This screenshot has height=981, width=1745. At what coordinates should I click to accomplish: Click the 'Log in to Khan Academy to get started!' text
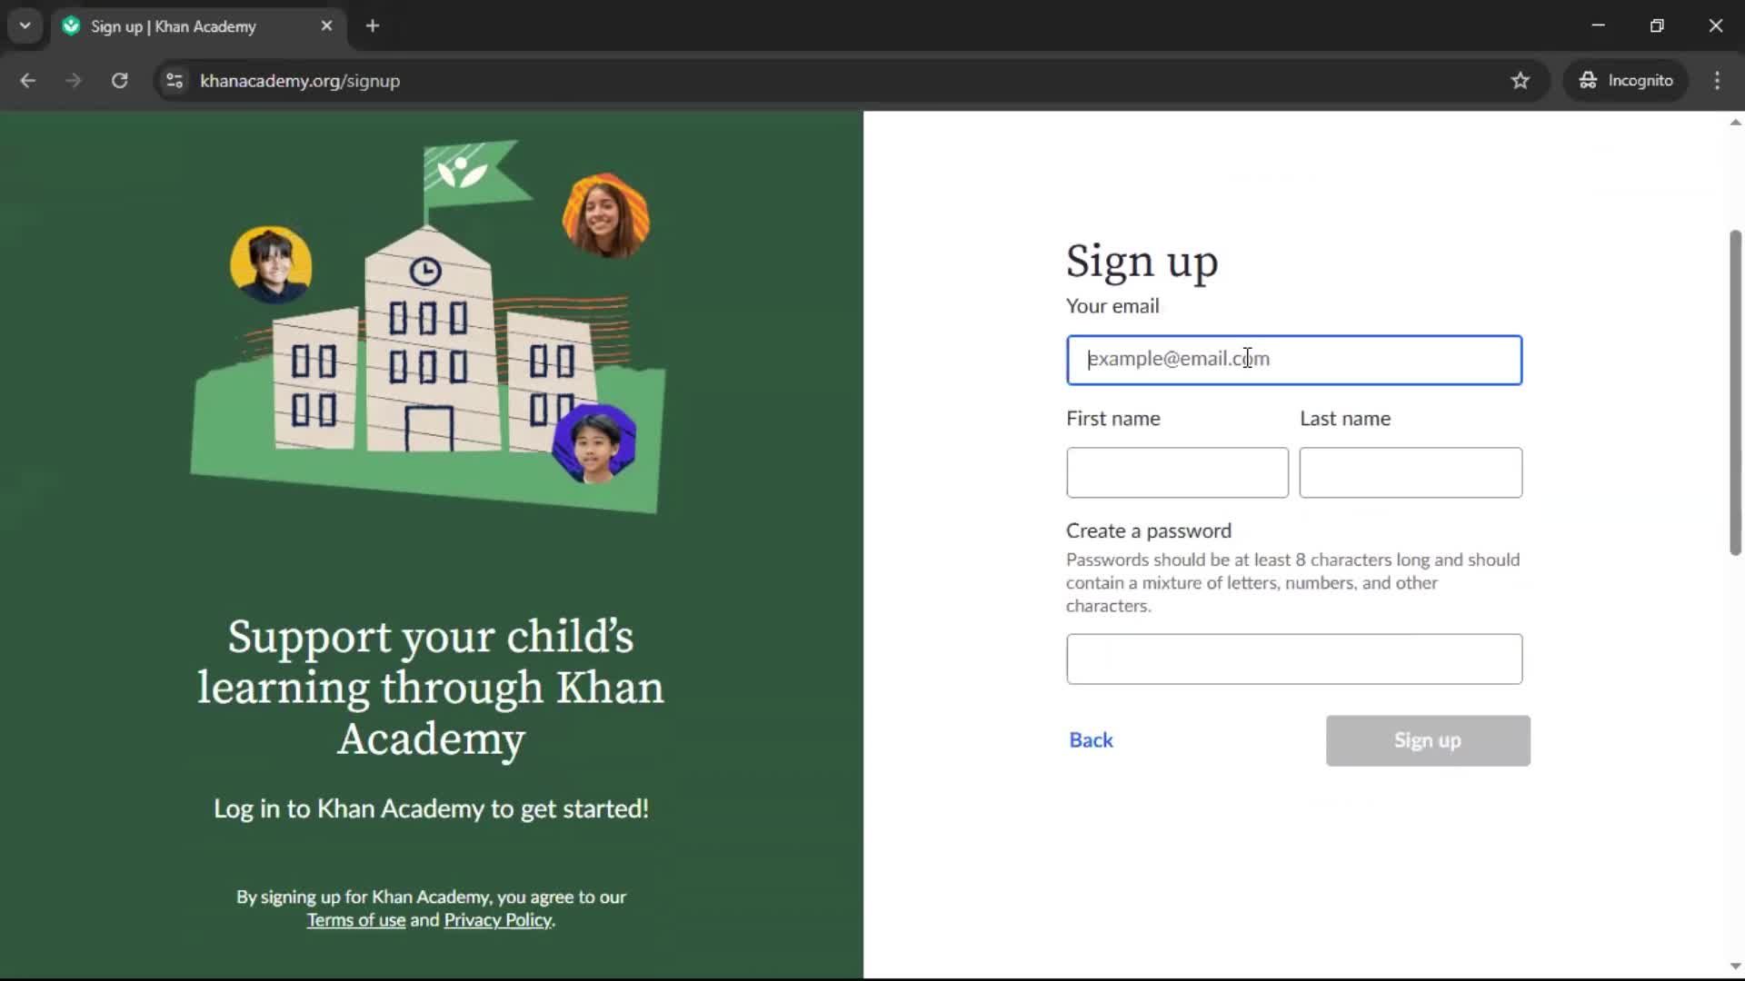tap(431, 808)
